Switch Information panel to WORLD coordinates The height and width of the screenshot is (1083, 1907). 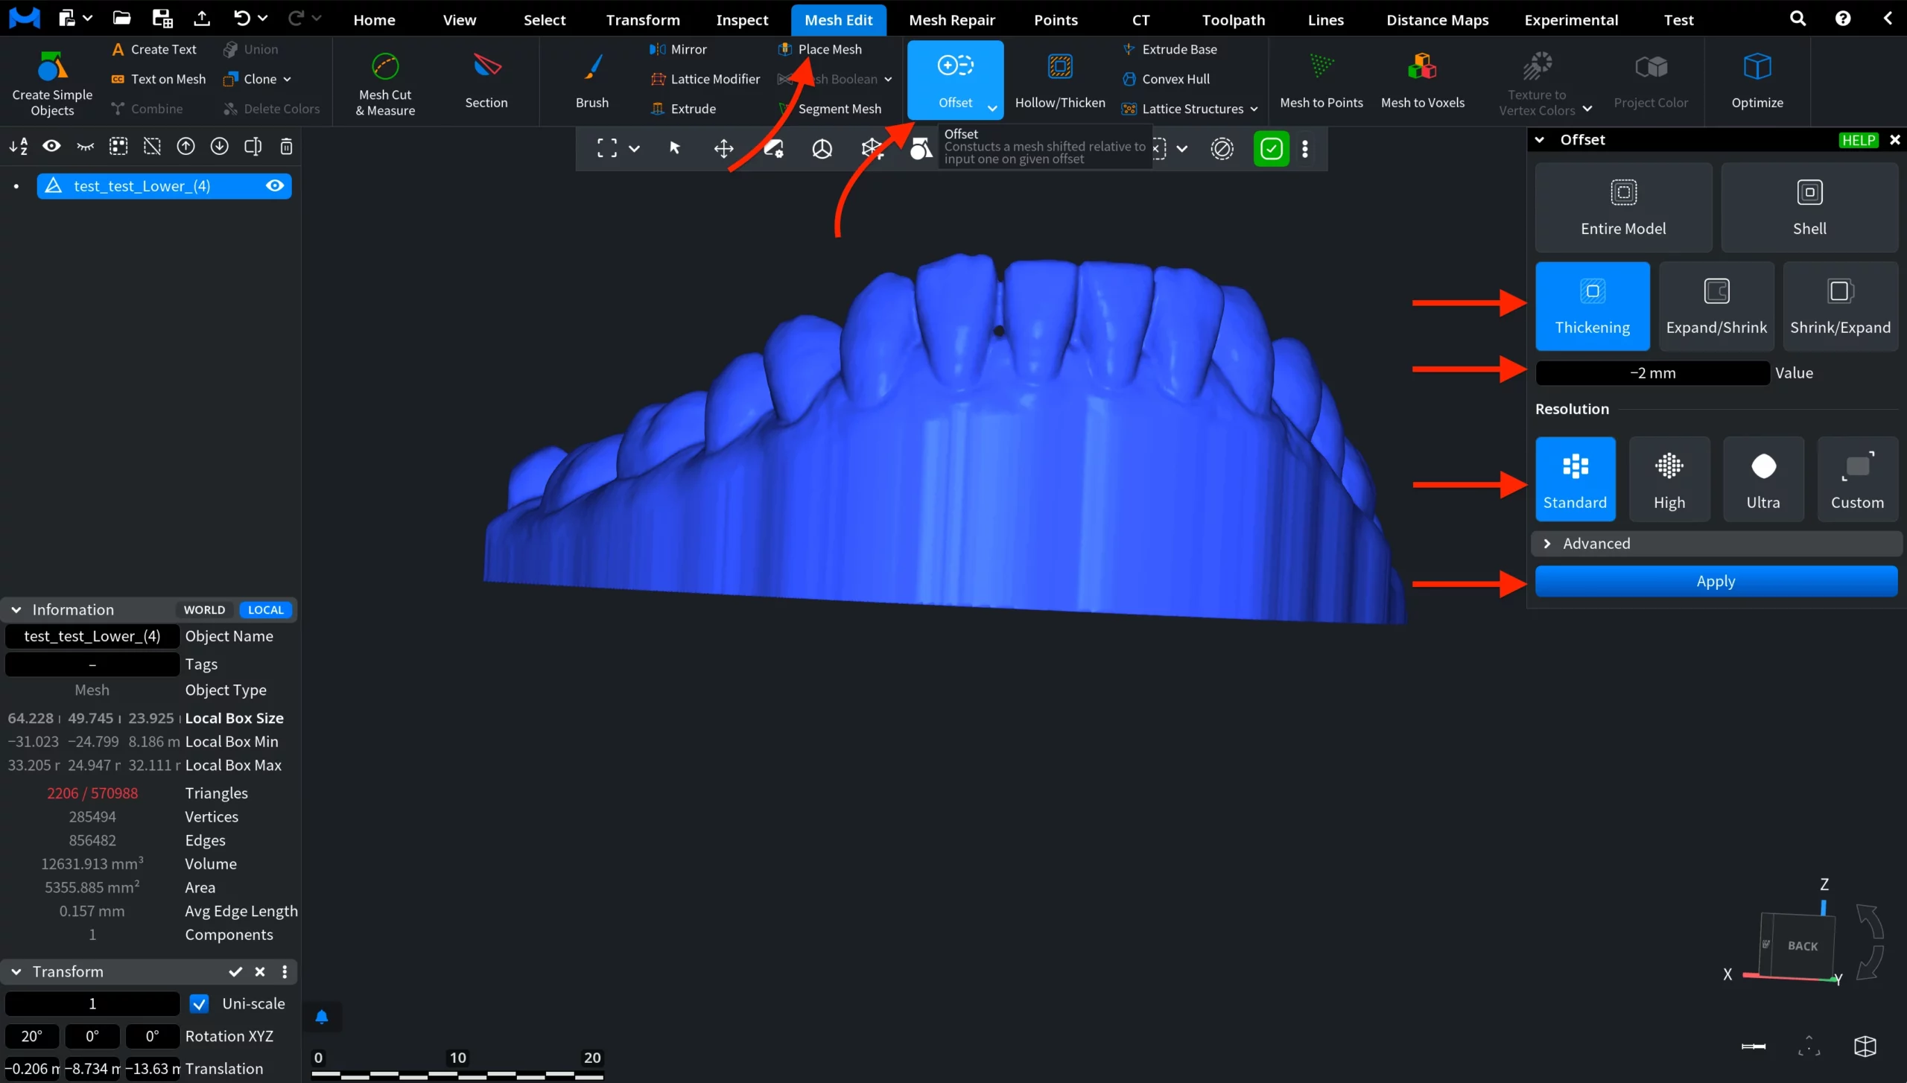click(x=204, y=609)
